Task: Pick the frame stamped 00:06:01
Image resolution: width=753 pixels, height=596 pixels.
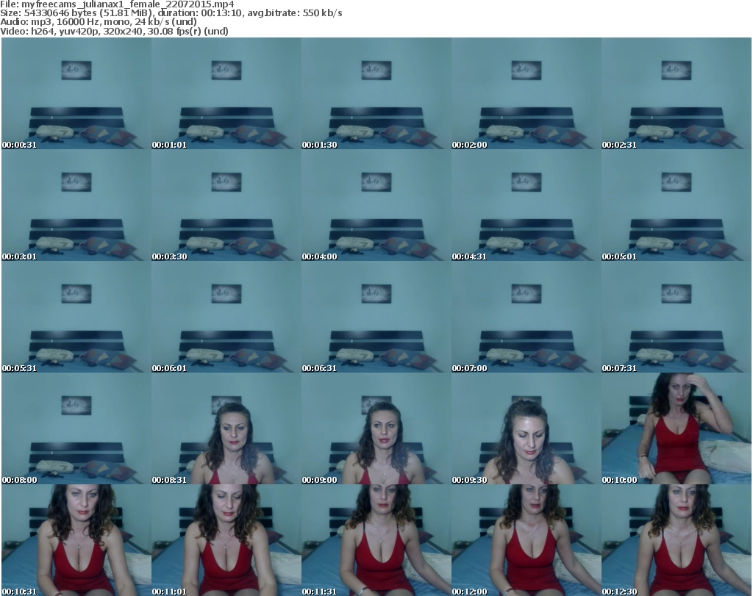Action: point(226,317)
